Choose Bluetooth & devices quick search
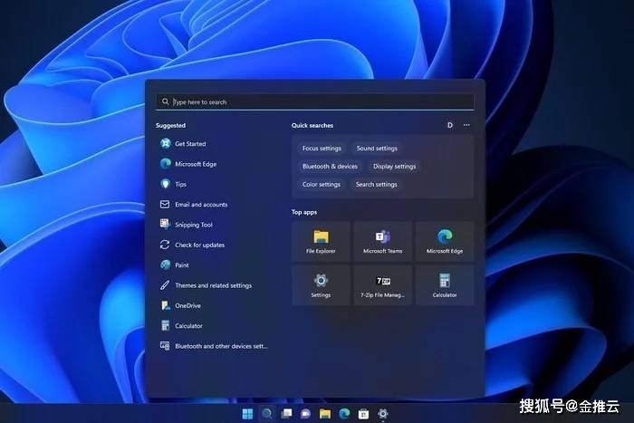 click(x=330, y=166)
